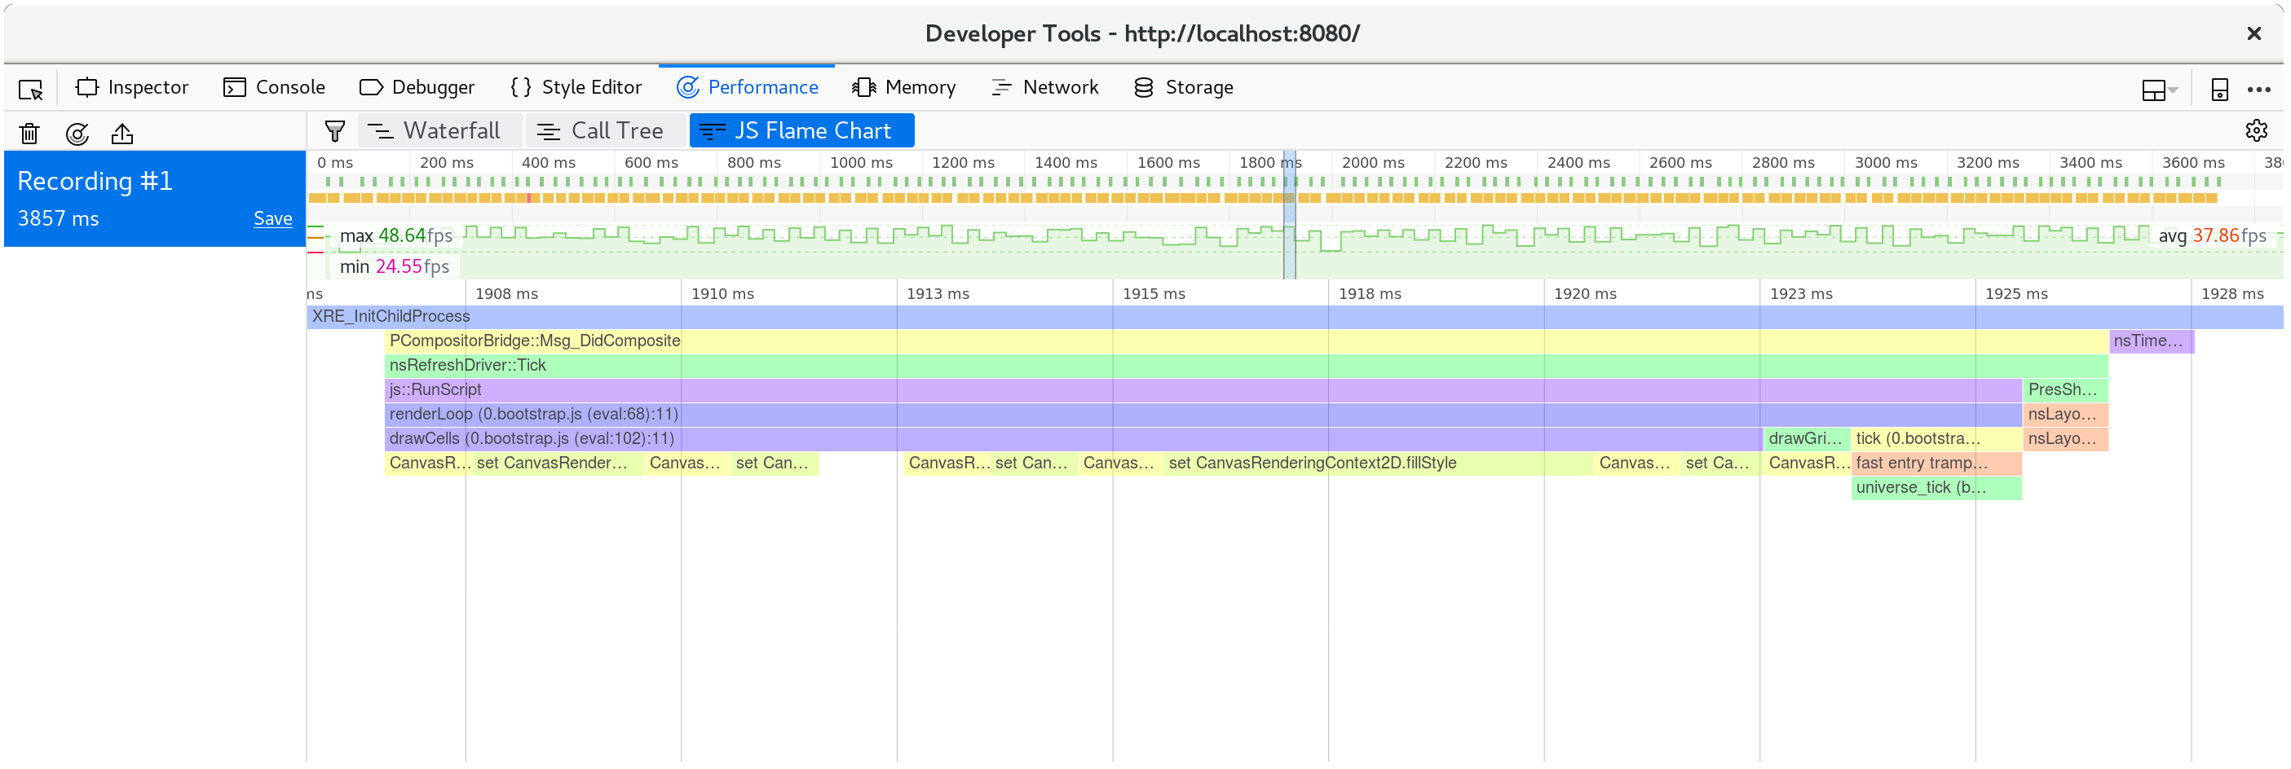The image size is (2291, 769).
Task: Clear all recordings with the trash icon
Action: pyautogui.click(x=29, y=133)
